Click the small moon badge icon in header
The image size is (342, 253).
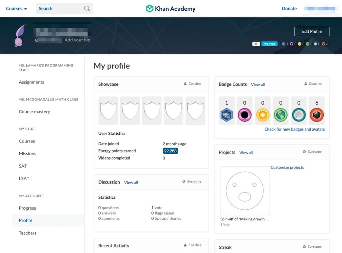[x=315, y=44]
